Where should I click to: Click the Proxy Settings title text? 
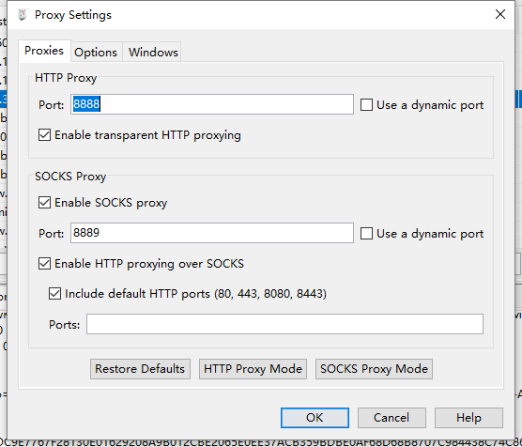pos(73,15)
